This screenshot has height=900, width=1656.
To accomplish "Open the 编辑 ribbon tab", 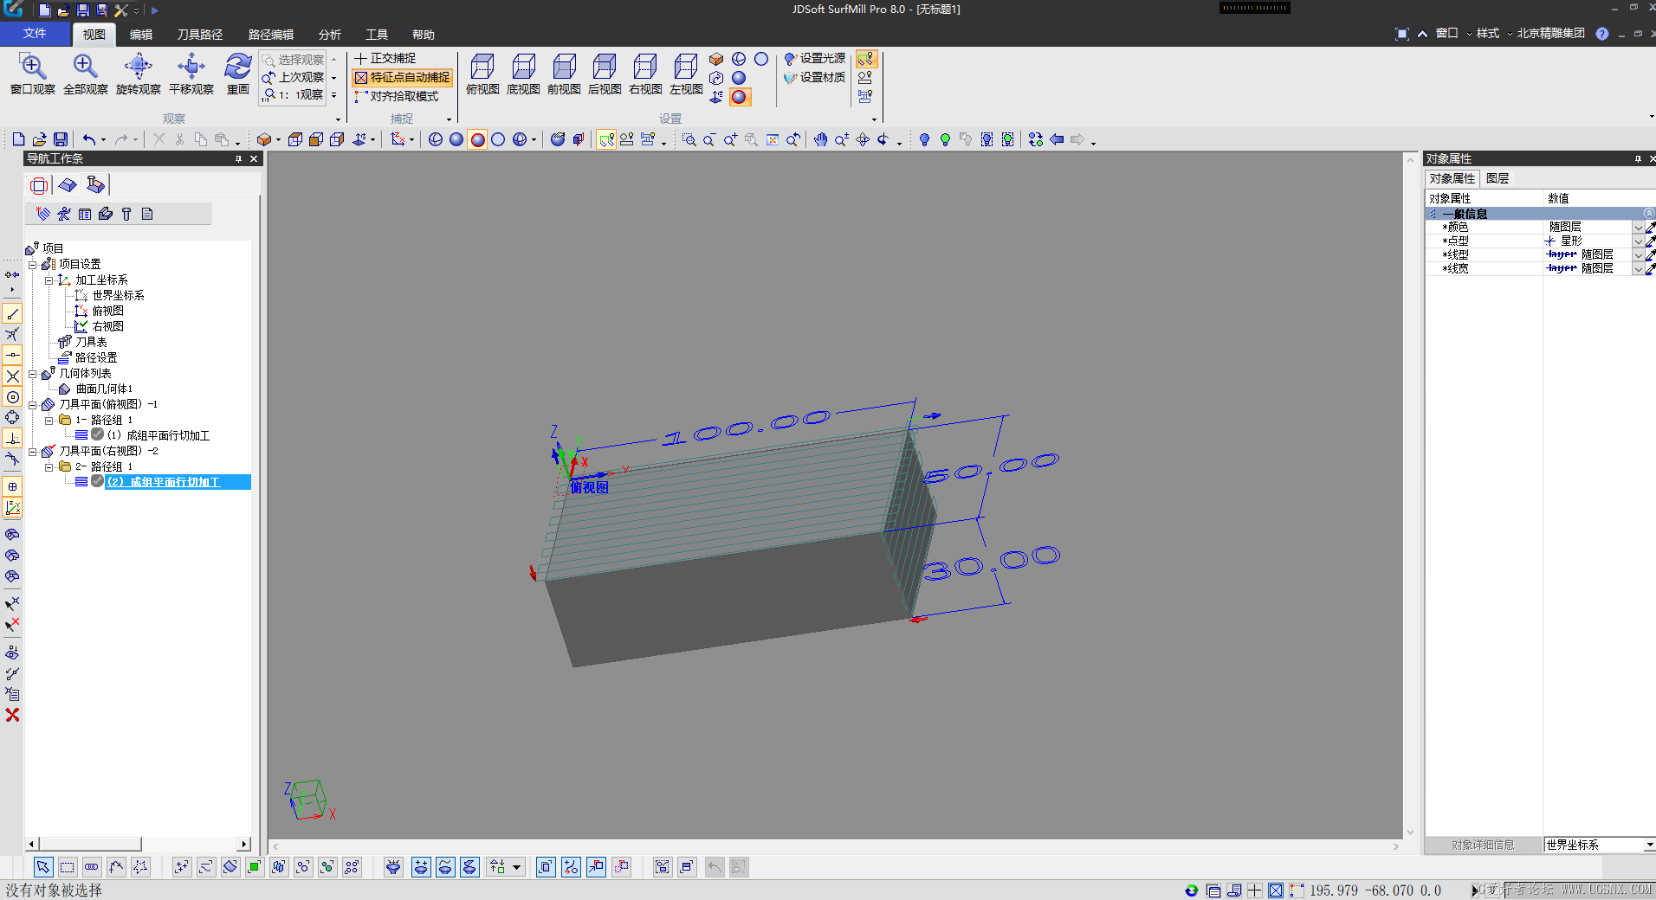I will pos(141,35).
